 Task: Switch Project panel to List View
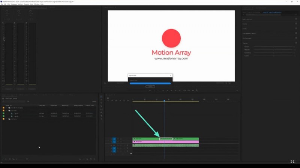pos(6,159)
